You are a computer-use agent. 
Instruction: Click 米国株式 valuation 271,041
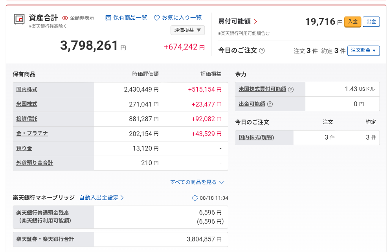click(x=140, y=104)
